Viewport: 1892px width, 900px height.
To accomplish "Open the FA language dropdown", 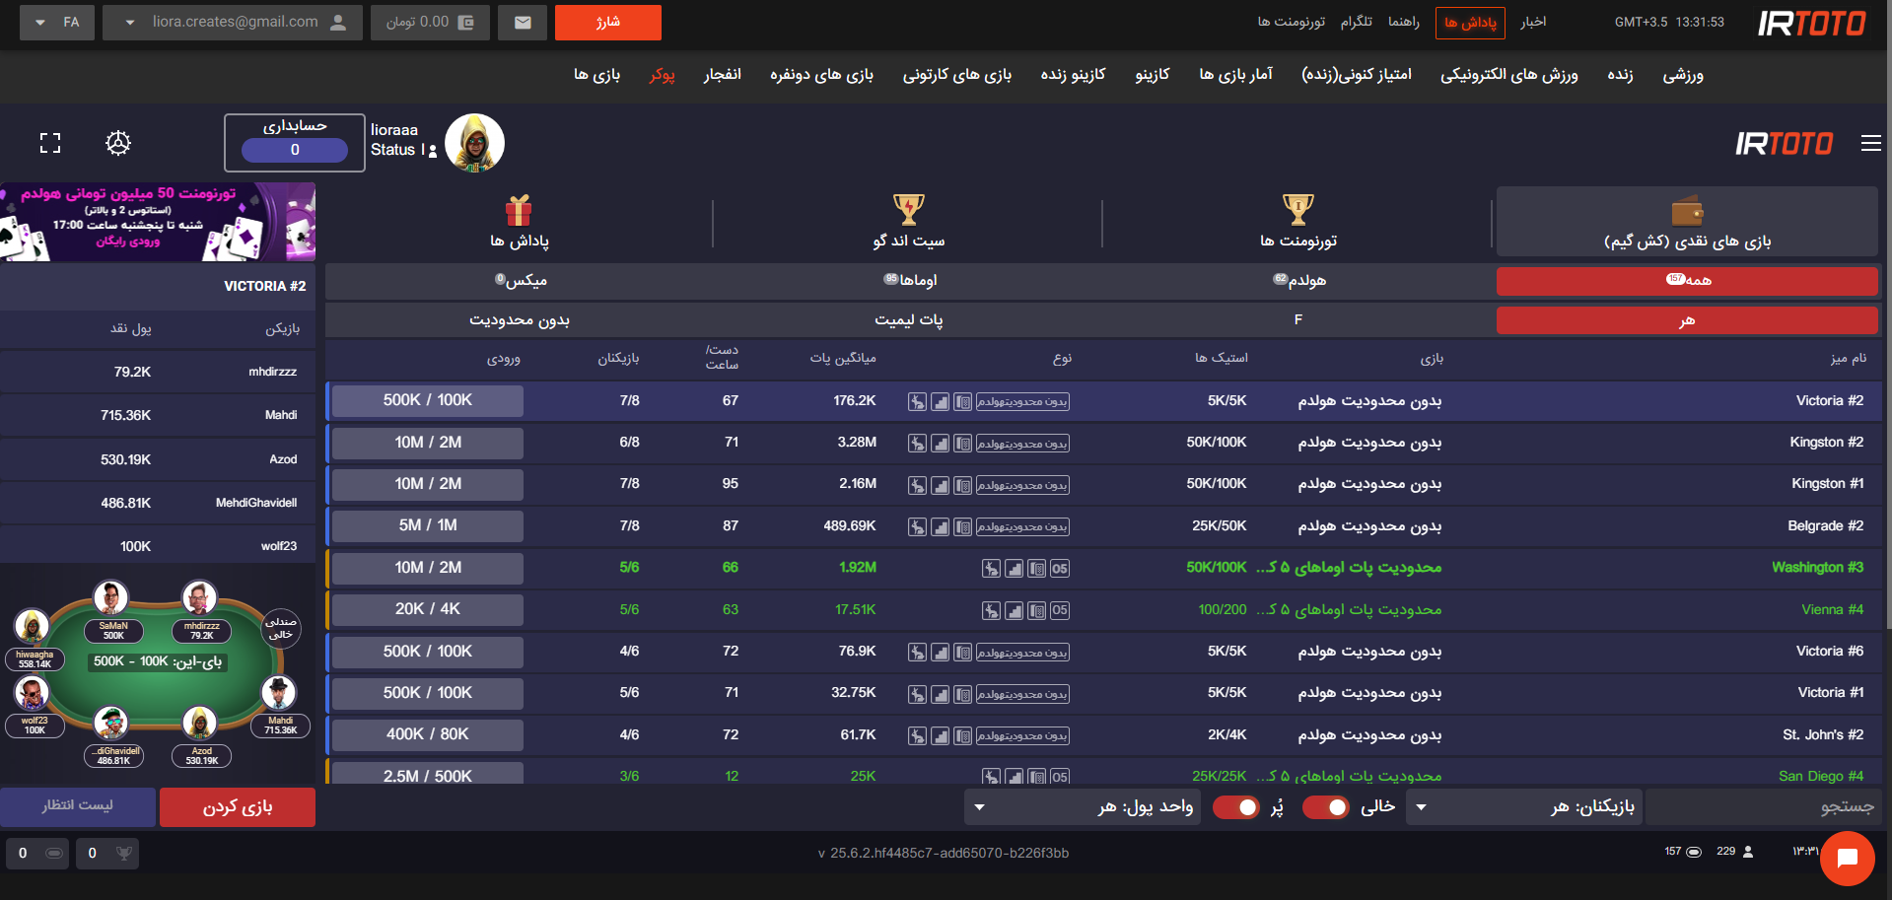I will [x=57, y=23].
